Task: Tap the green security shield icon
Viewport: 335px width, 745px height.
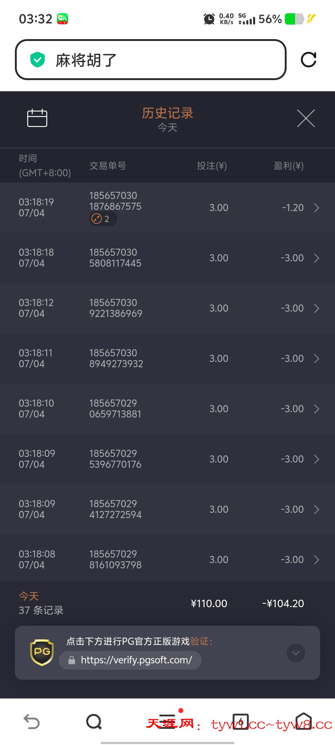Action: click(x=38, y=60)
